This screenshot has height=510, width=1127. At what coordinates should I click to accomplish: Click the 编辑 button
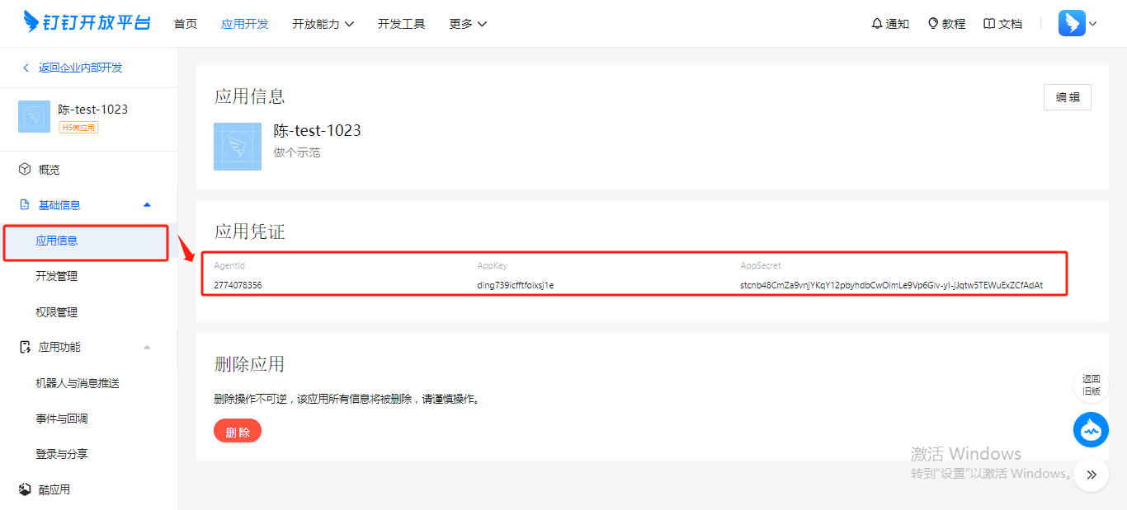pos(1068,97)
